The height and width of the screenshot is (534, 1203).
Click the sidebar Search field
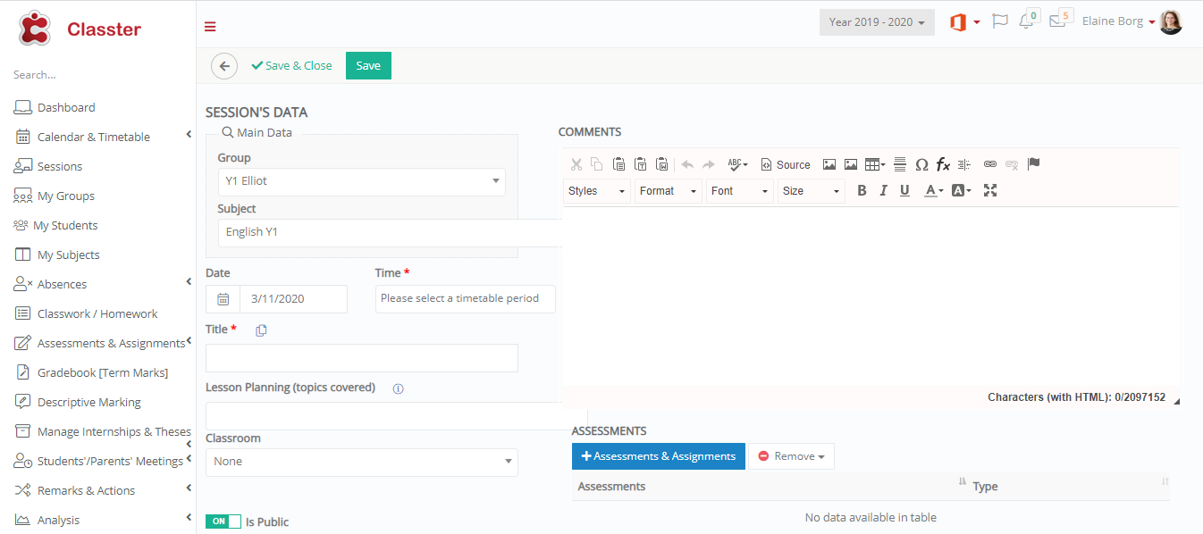[x=98, y=75]
